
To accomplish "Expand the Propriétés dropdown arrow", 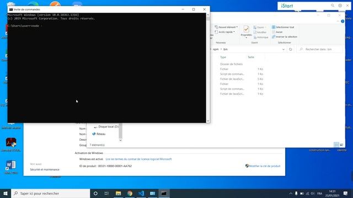I will coord(247,38).
